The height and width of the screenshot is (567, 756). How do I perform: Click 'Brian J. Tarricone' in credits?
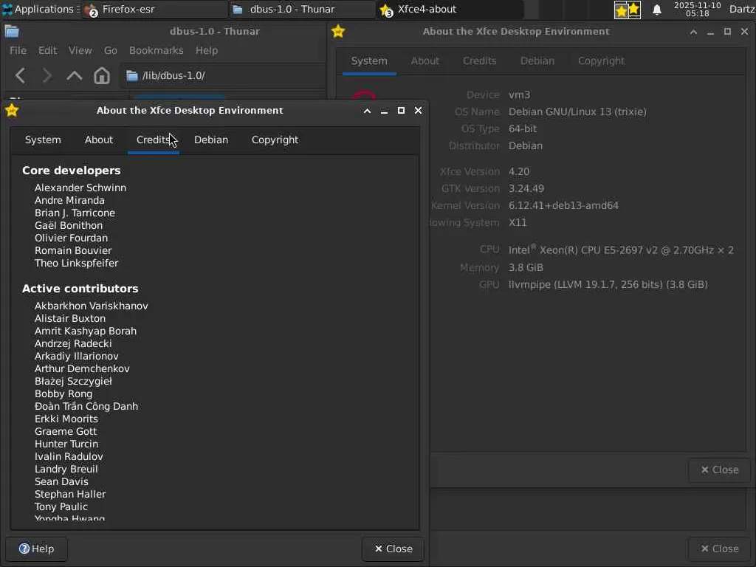pyautogui.click(x=75, y=213)
